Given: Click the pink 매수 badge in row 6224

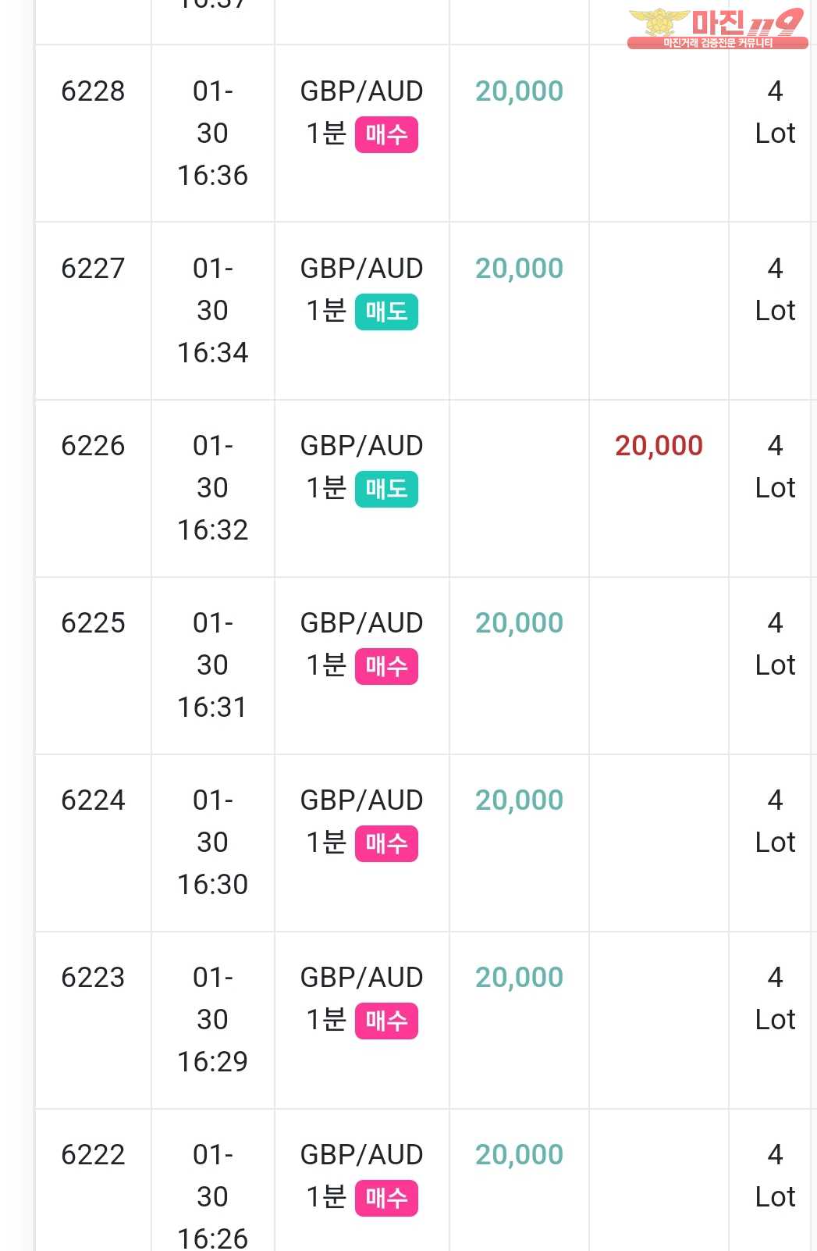Looking at the screenshot, I should [386, 843].
